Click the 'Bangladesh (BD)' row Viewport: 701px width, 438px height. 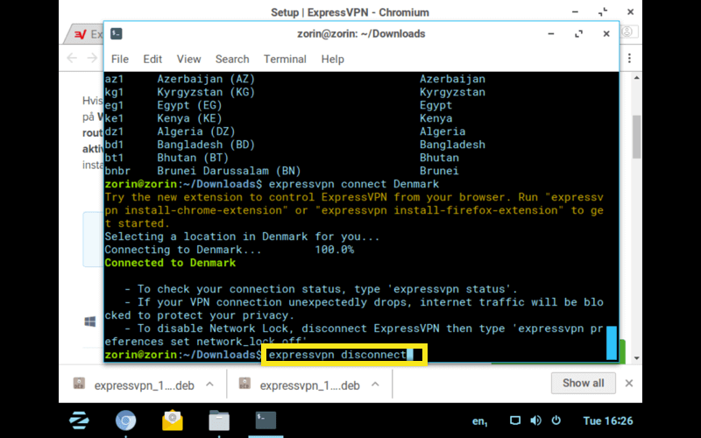295,145
